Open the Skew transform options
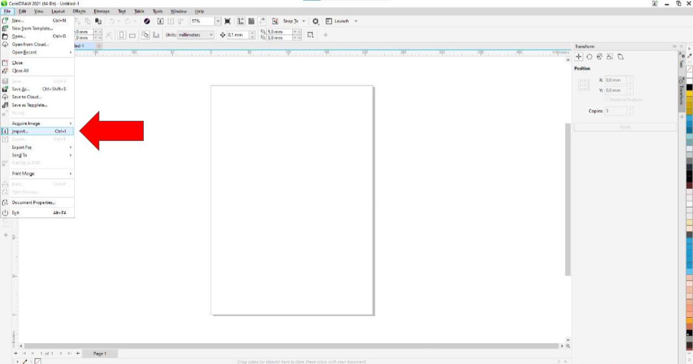 click(x=620, y=57)
